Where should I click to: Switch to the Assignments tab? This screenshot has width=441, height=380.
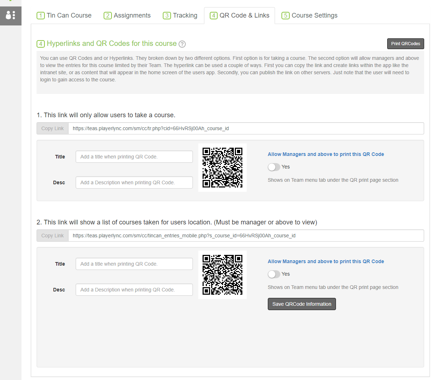(x=127, y=15)
